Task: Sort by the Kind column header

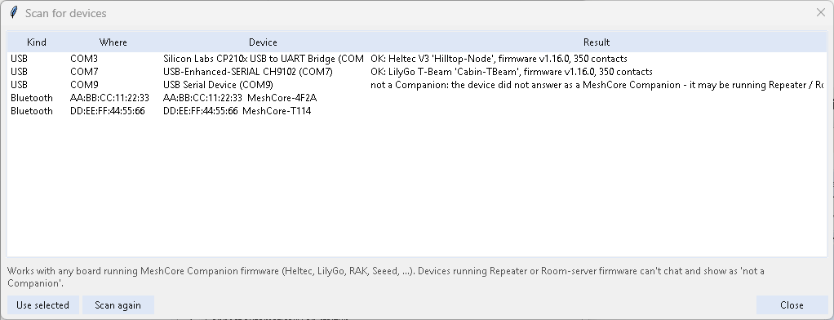Action: (37, 42)
